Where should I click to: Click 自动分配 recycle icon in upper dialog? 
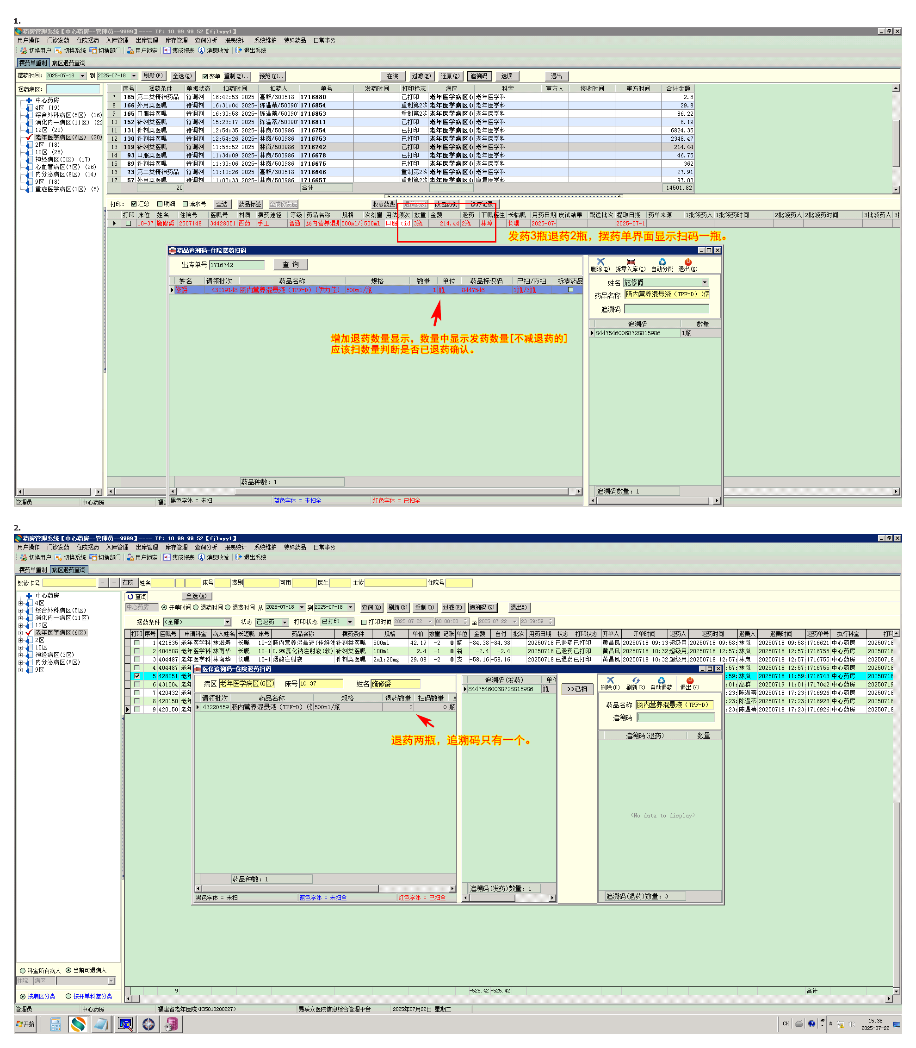662,262
